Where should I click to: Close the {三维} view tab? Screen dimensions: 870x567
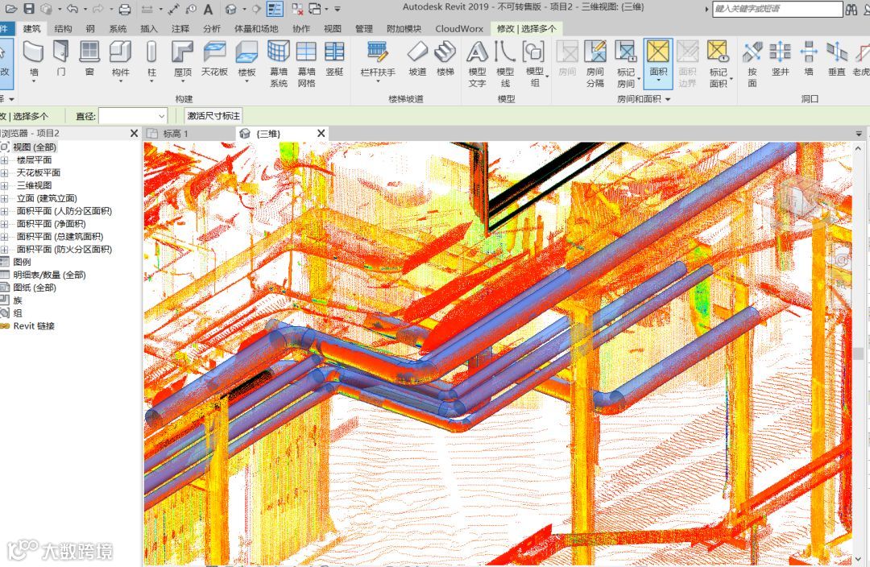coord(321,133)
